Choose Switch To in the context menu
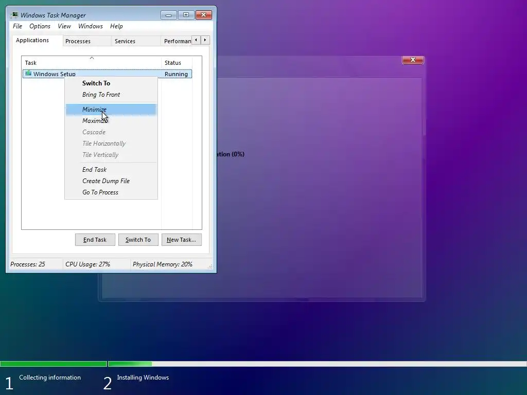The image size is (527, 395). (x=111, y=83)
